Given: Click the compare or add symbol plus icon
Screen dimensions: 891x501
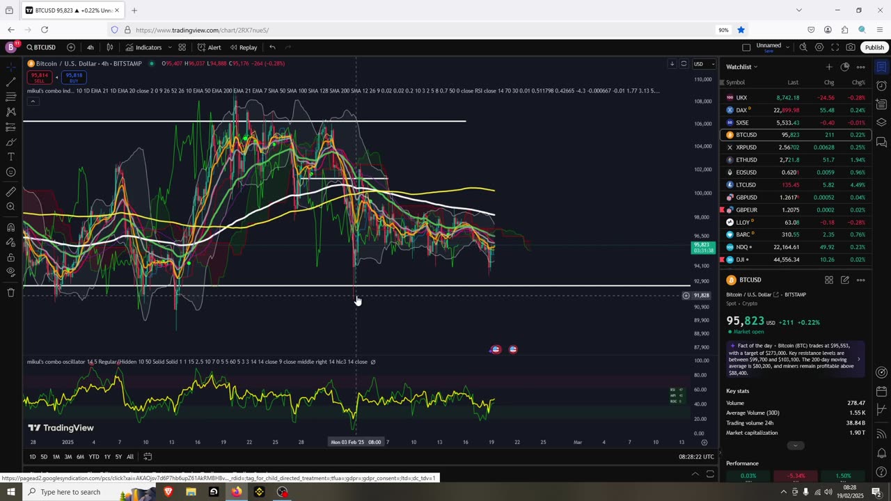Looking at the screenshot, I should (71, 47).
